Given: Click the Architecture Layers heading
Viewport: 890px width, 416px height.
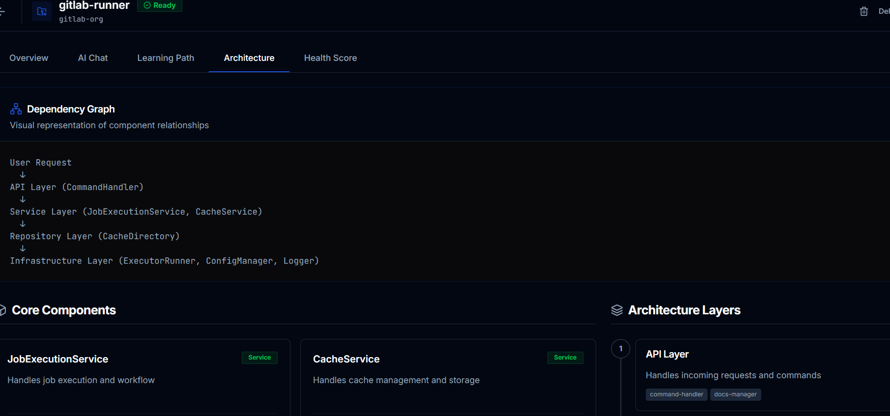Looking at the screenshot, I should point(684,310).
